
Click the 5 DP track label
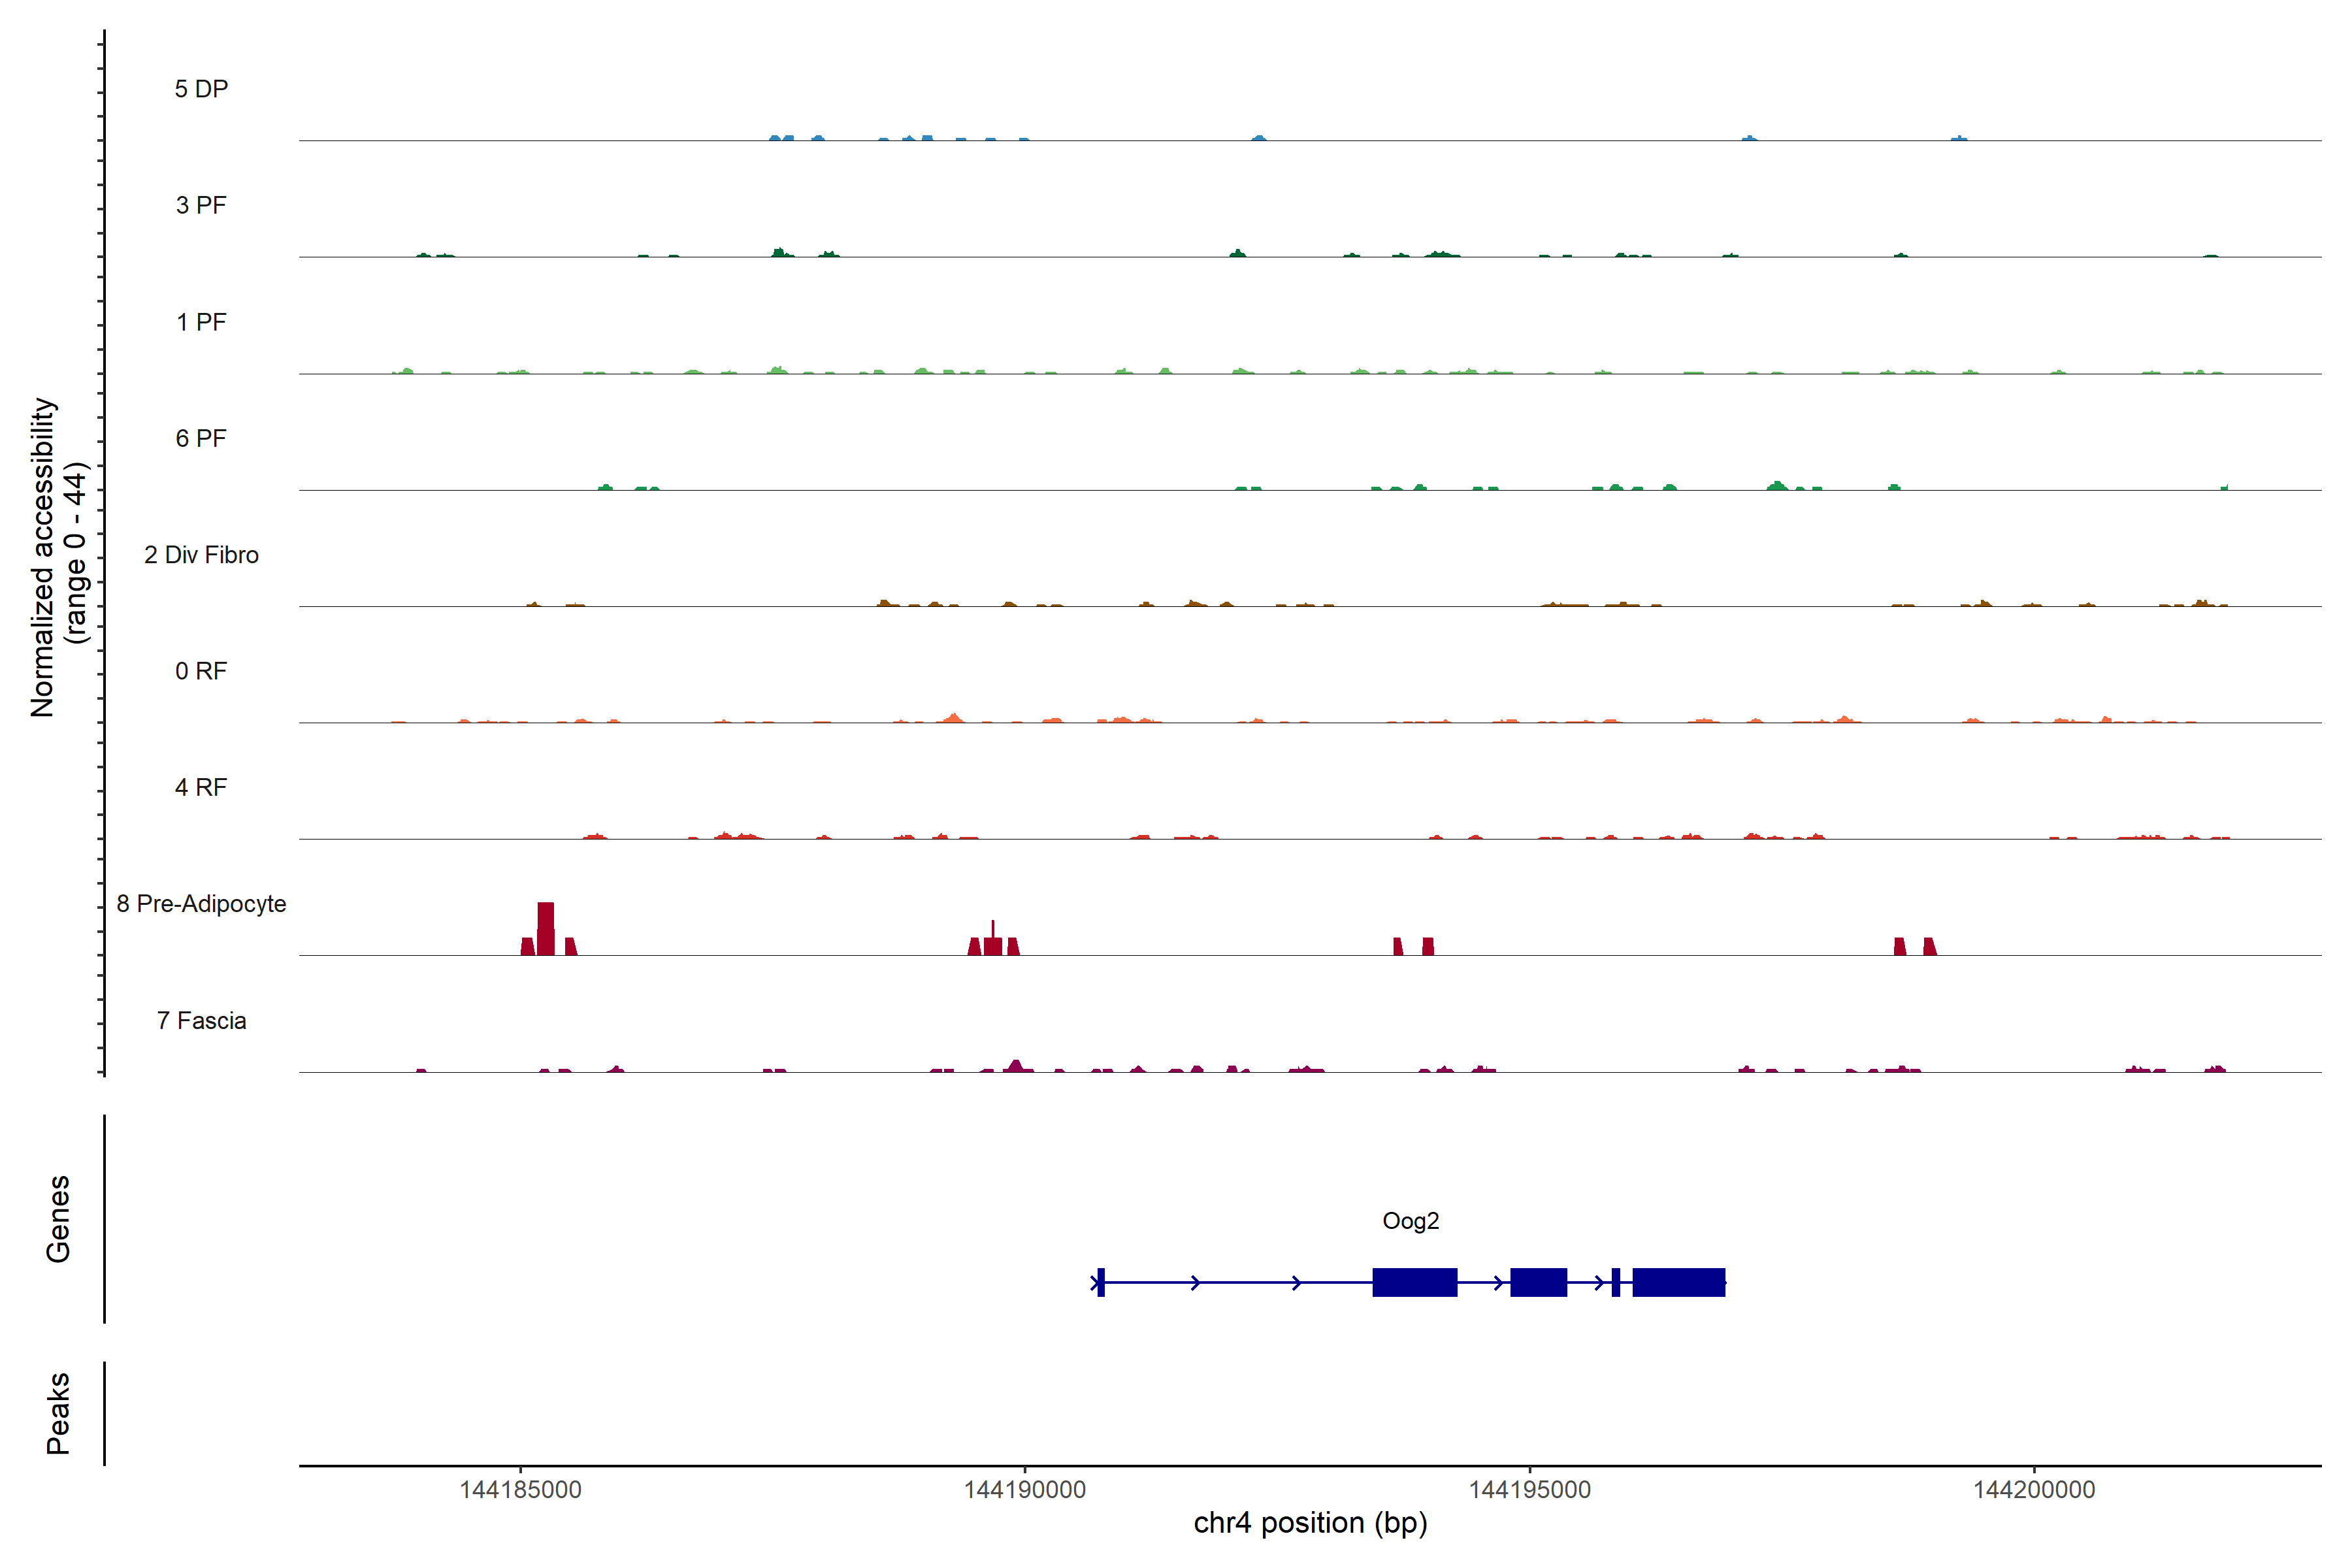201,89
